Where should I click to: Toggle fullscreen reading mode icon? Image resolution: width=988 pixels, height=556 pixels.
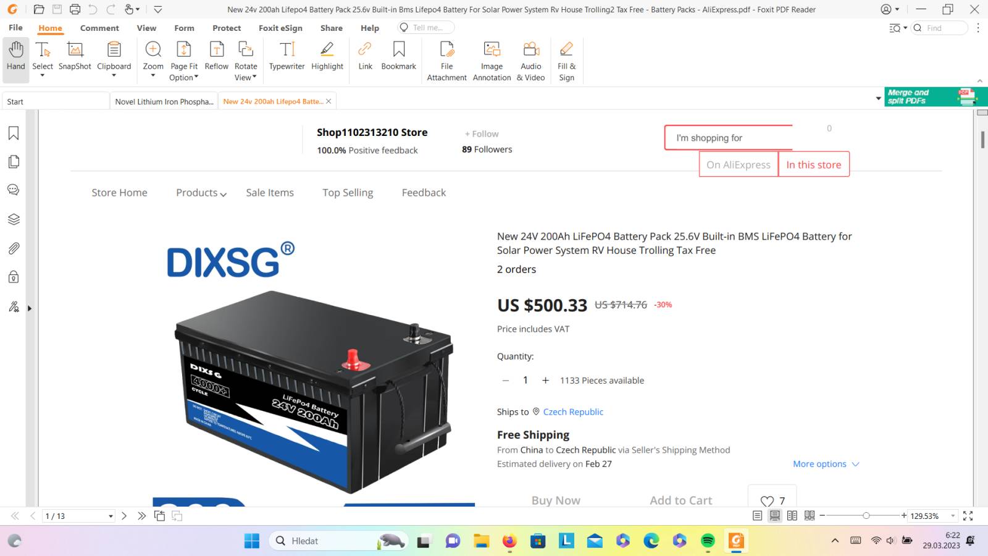[968, 516]
